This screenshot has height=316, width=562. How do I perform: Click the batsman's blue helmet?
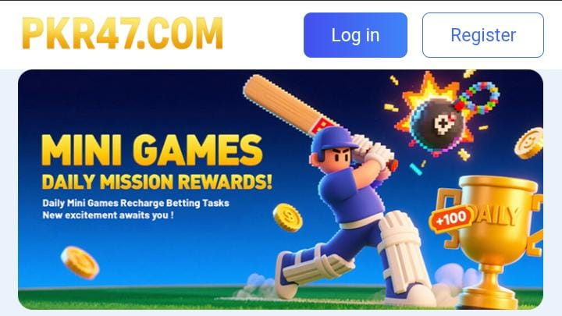tap(333, 140)
